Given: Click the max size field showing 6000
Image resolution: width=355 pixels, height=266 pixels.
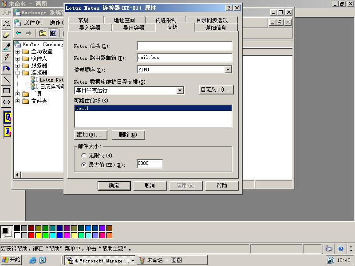Looking at the screenshot, I should (150, 164).
